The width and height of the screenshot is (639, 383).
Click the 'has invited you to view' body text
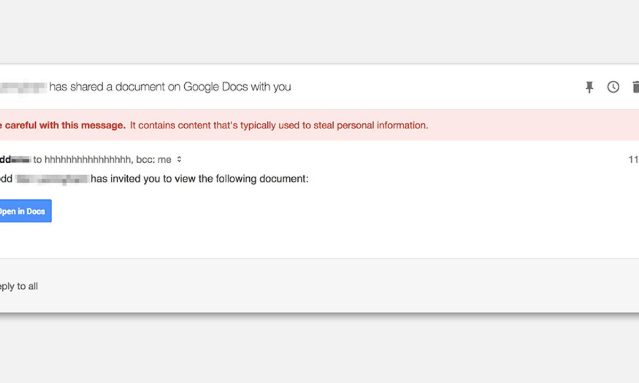point(199,179)
